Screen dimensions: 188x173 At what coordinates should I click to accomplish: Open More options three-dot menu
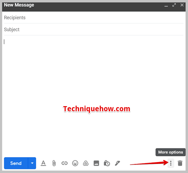[x=171, y=163]
